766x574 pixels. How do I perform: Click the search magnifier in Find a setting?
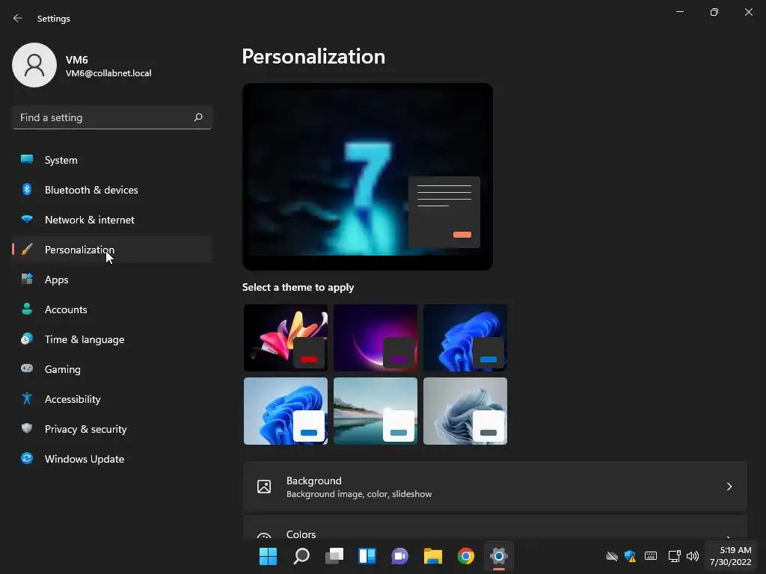(197, 117)
